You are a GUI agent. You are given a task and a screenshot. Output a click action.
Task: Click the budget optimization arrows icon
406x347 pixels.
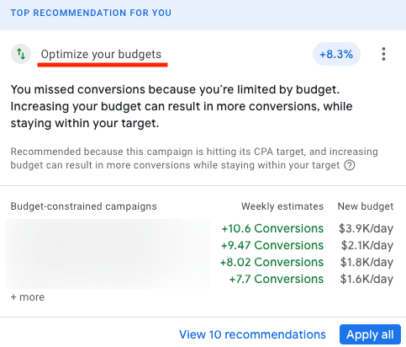click(21, 54)
